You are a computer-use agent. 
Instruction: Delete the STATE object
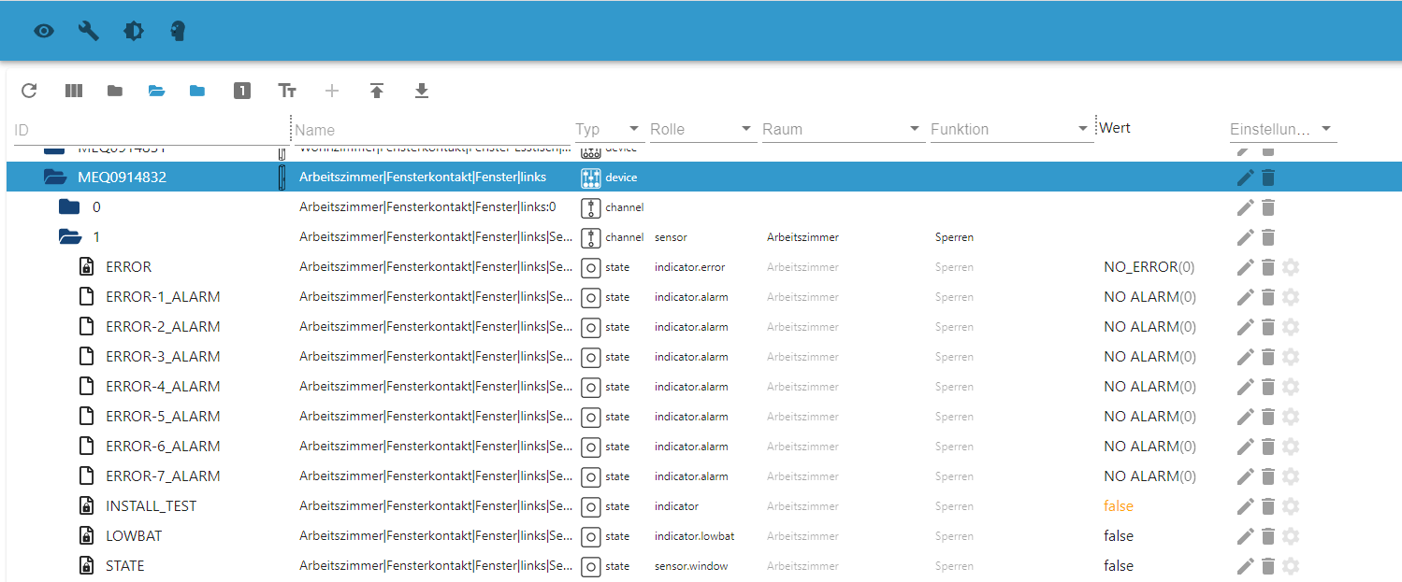click(x=1268, y=566)
